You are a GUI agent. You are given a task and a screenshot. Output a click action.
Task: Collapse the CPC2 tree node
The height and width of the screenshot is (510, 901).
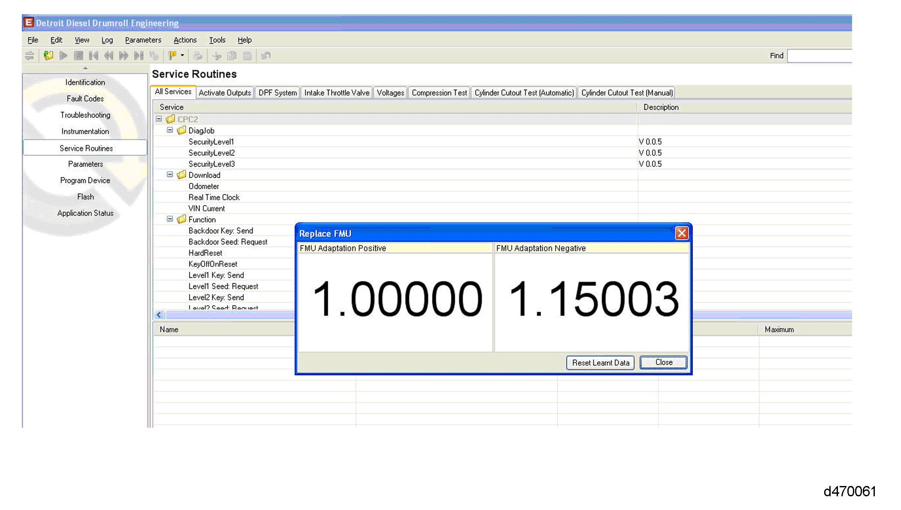tap(159, 119)
